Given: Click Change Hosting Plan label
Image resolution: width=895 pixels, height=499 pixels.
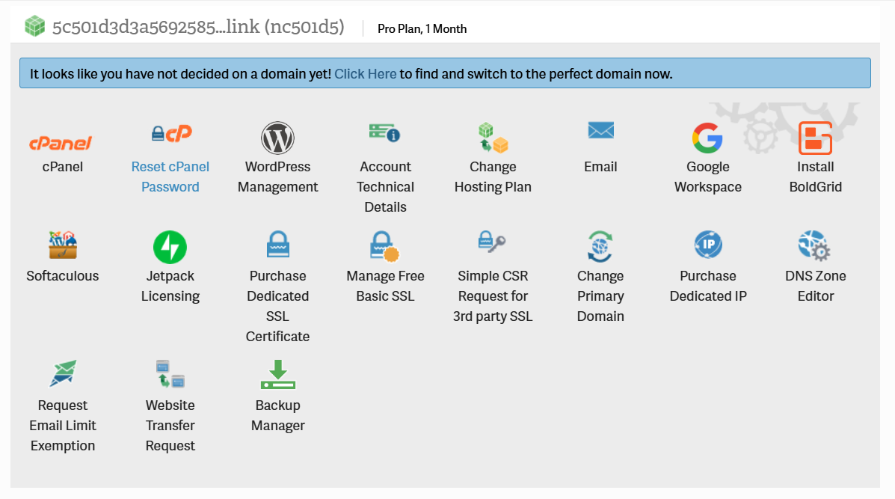Looking at the screenshot, I should coord(493,177).
